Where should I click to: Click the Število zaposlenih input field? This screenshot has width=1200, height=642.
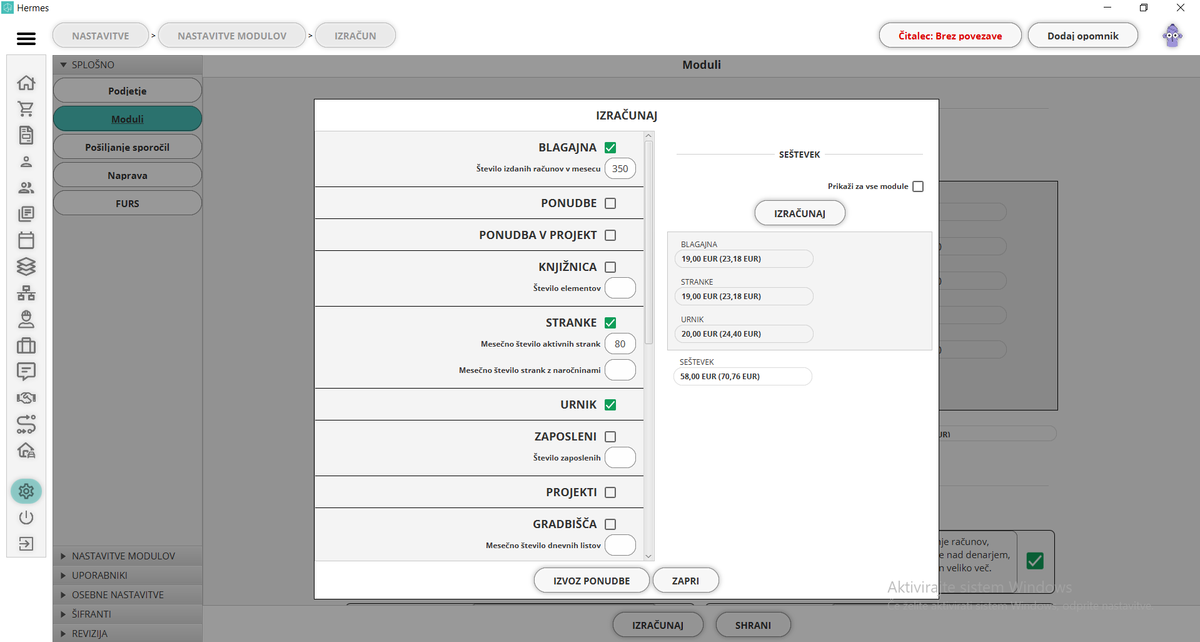(x=620, y=458)
